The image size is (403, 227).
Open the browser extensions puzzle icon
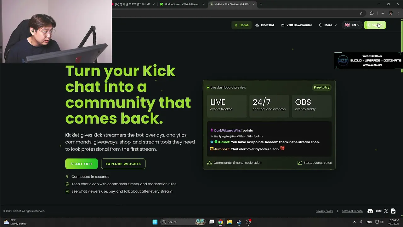tap(372, 13)
